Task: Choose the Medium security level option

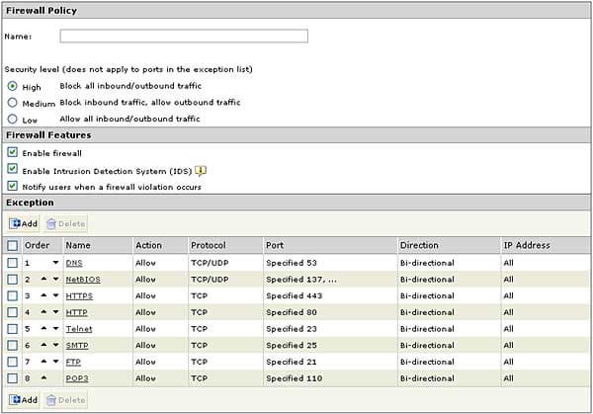Action: 12,102
